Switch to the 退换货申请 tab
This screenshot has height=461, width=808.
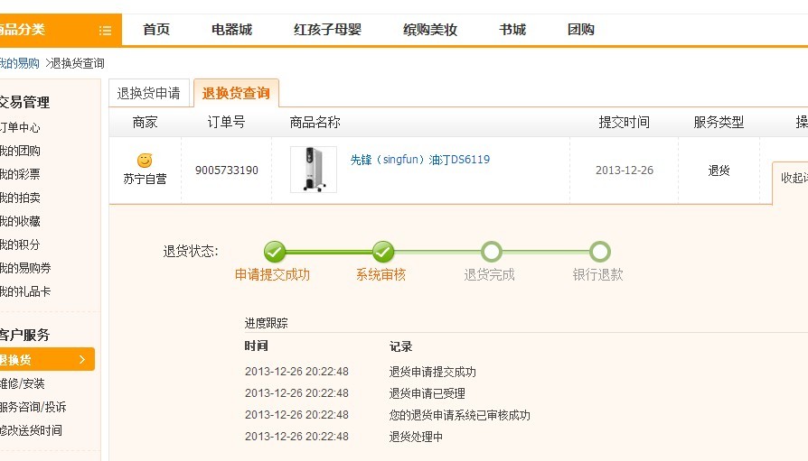[x=149, y=93]
